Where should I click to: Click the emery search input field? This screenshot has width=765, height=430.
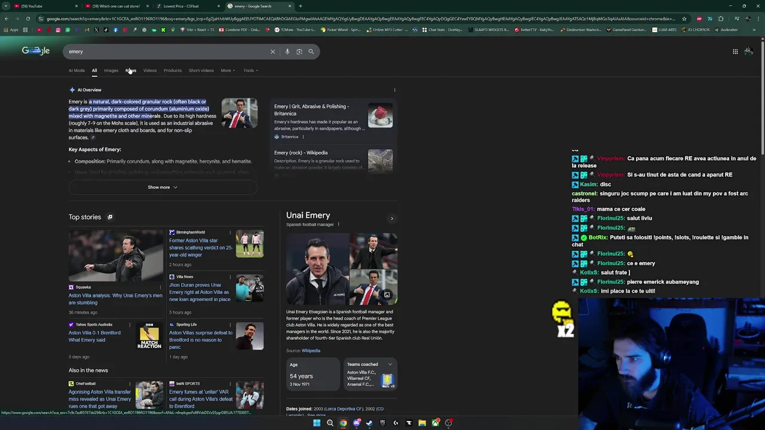click(167, 51)
